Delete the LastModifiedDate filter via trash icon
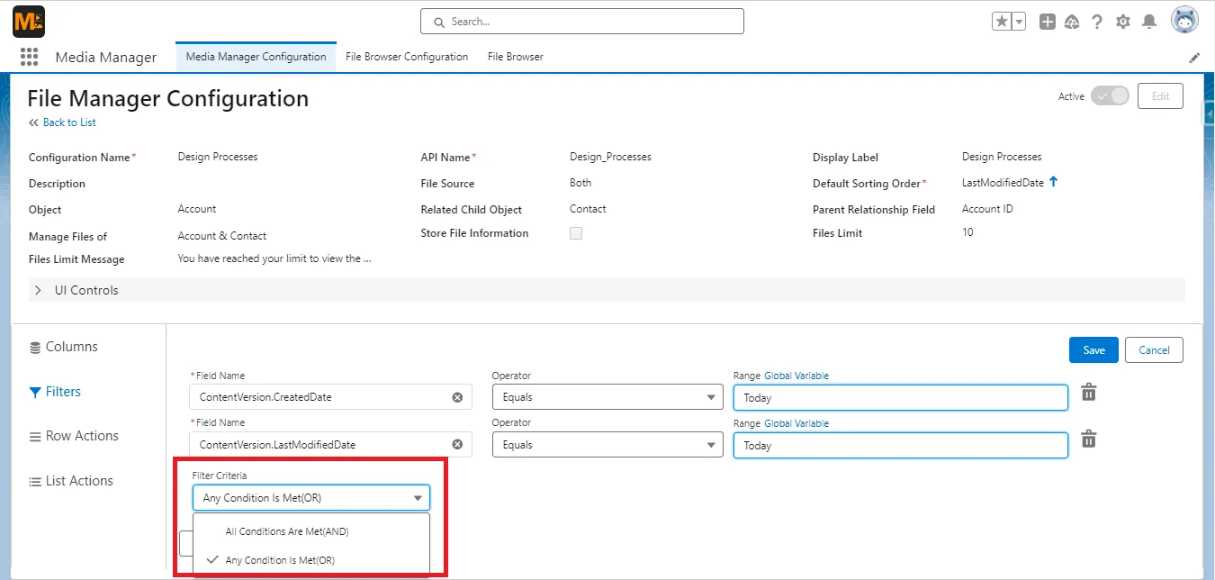The width and height of the screenshot is (1215, 580). click(x=1089, y=439)
